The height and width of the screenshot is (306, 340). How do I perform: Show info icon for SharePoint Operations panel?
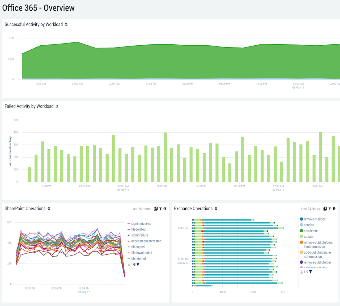pos(165,209)
